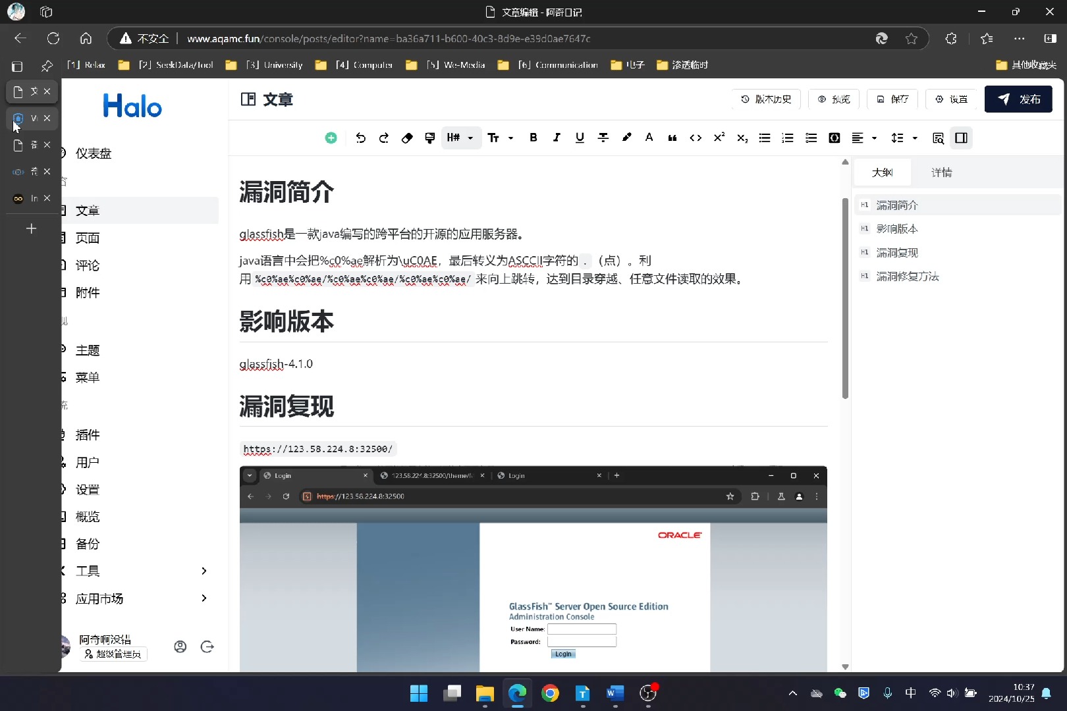Click the green plus insert button
1067x711 pixels.
pyautogui.click(x=331, y=138)
